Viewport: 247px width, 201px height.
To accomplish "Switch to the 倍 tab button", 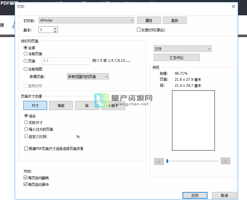I will coord(87,106).
